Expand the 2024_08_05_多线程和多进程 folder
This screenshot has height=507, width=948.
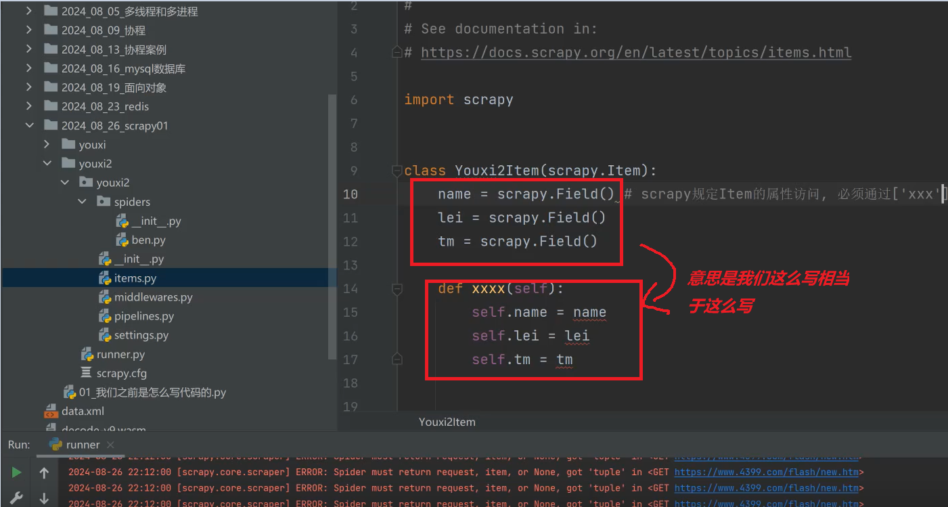coord(28,11)
